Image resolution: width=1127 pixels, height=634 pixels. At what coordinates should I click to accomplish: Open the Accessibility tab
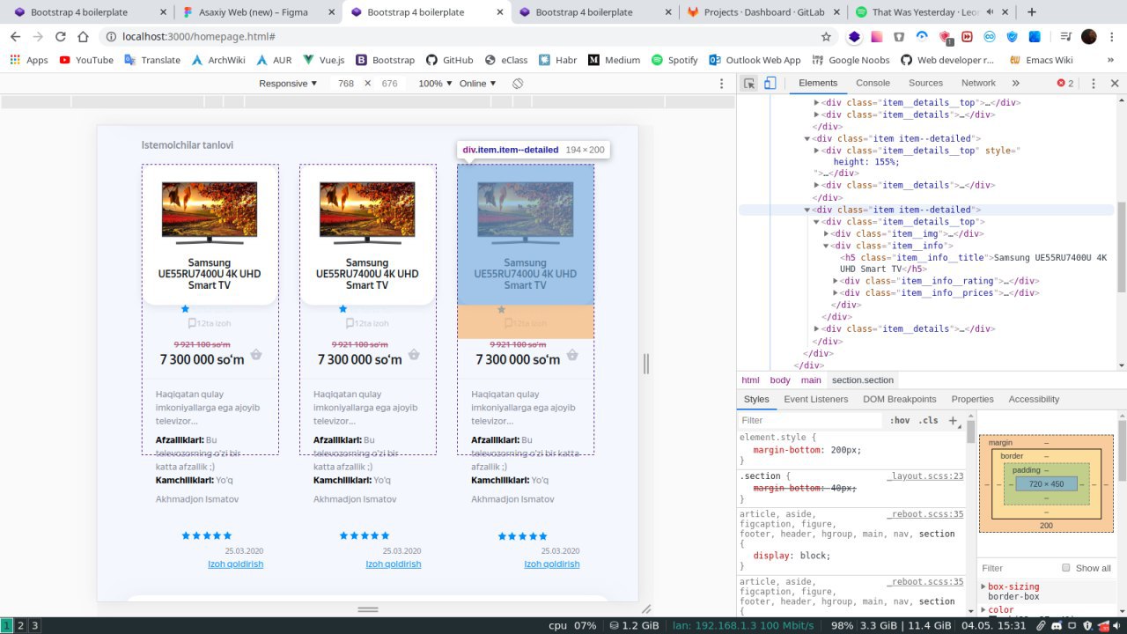[x=1034, y=399]
